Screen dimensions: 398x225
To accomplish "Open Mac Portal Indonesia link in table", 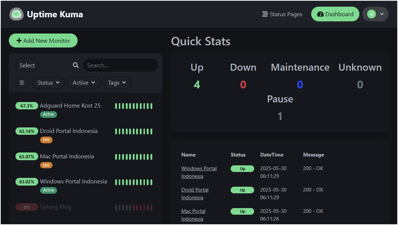I will [193, 215].
